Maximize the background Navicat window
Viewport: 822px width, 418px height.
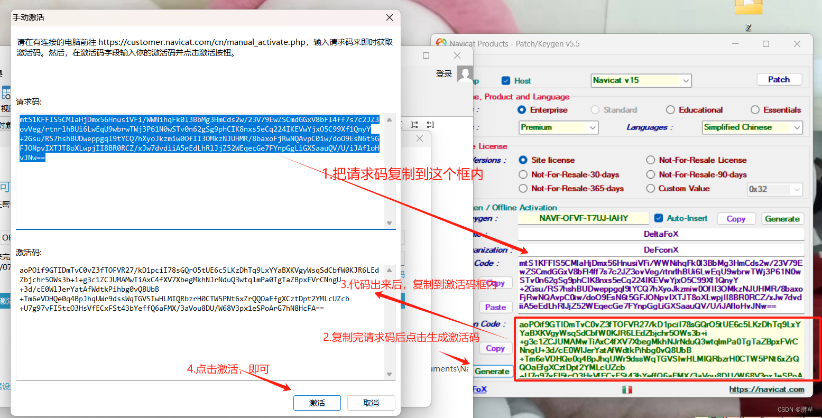(426, 55)
